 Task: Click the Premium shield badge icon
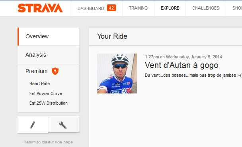55,71
